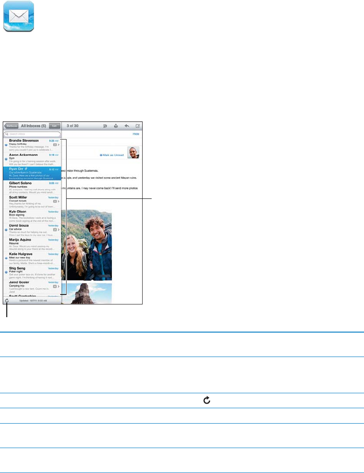
Task: Click the compose new message icon
Action: point(138,126)
